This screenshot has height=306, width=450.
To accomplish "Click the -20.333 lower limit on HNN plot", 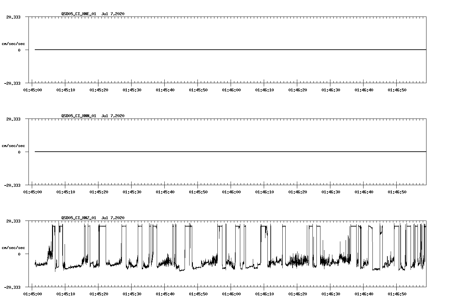I will pyautogui.click(x=12, y=185).
